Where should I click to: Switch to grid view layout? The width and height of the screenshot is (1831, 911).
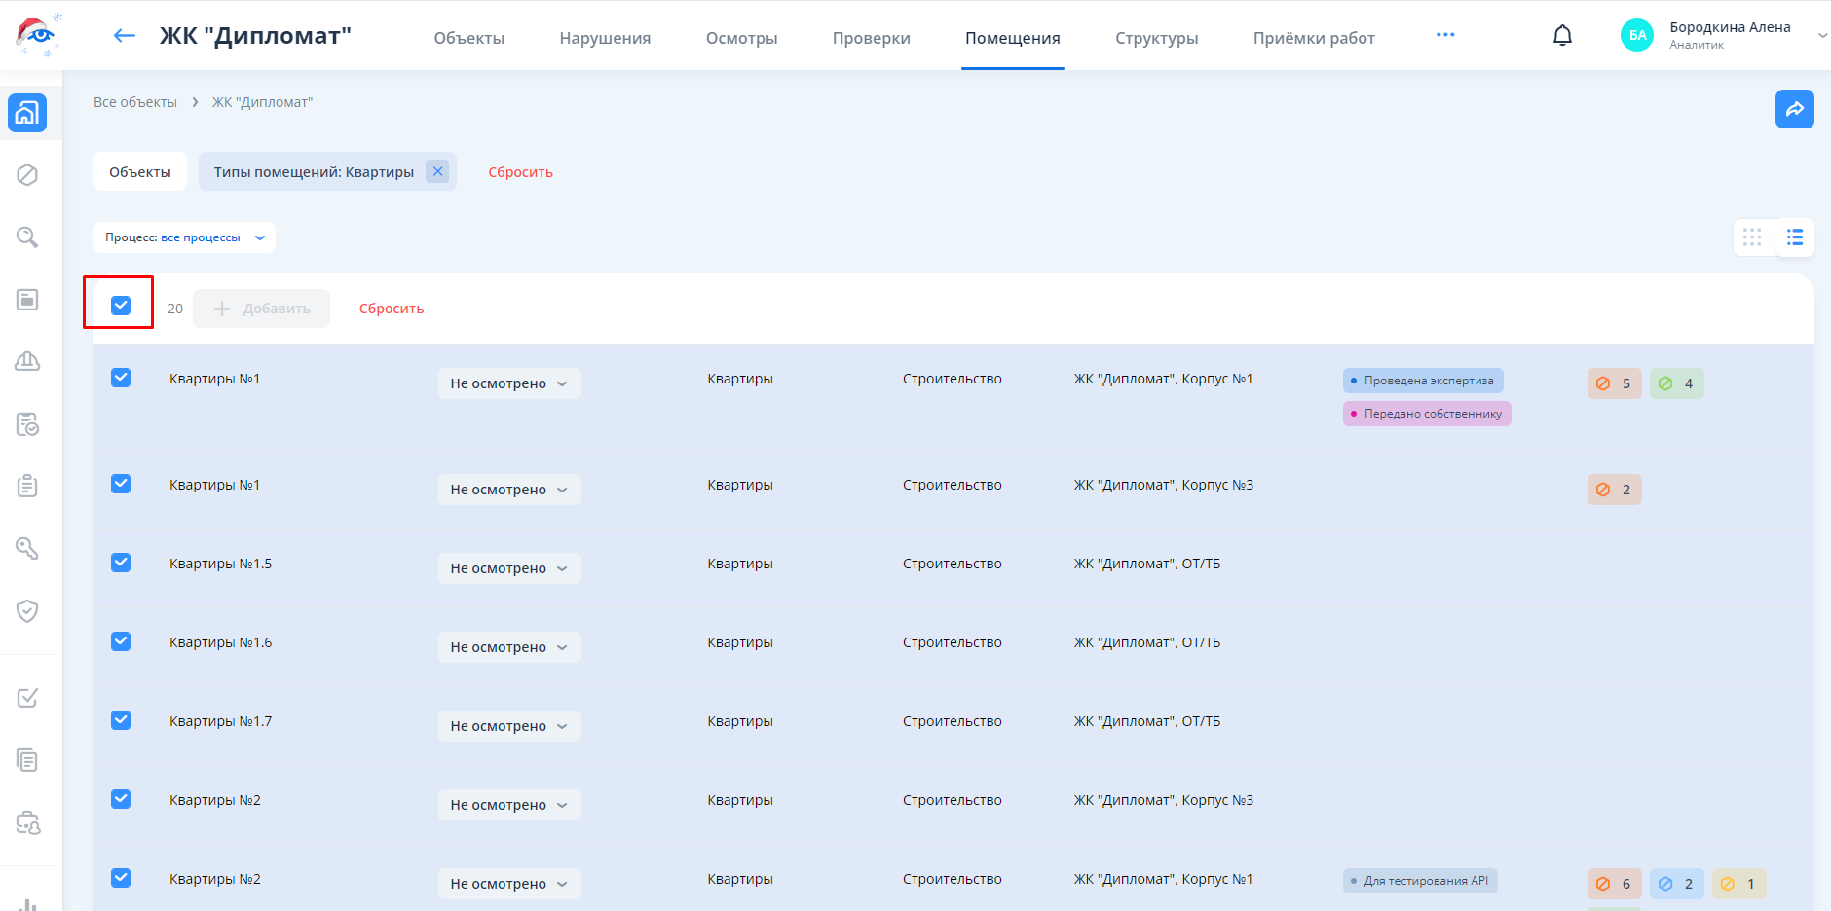click(1752, 237)
